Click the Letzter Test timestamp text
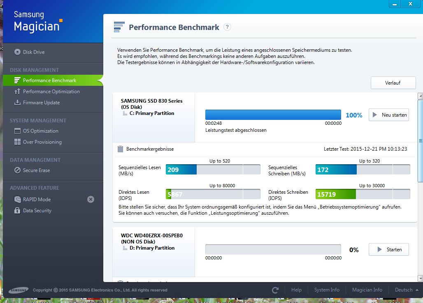The width and height of the screenshot is (423, 303). 365,149
